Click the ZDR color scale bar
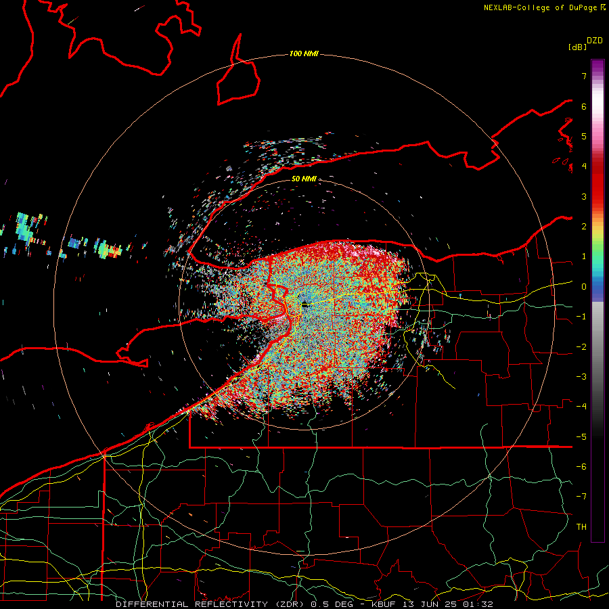 click(x=597, y=300)
